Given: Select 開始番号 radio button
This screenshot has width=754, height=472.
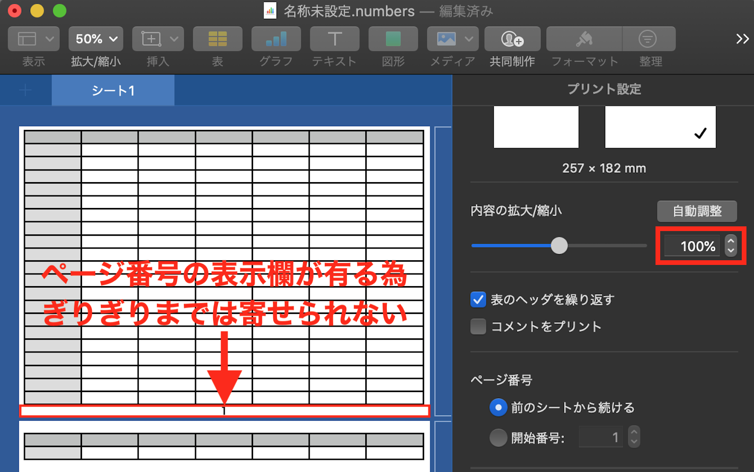Looking at the screenshot, I should [x=498, y=438].
